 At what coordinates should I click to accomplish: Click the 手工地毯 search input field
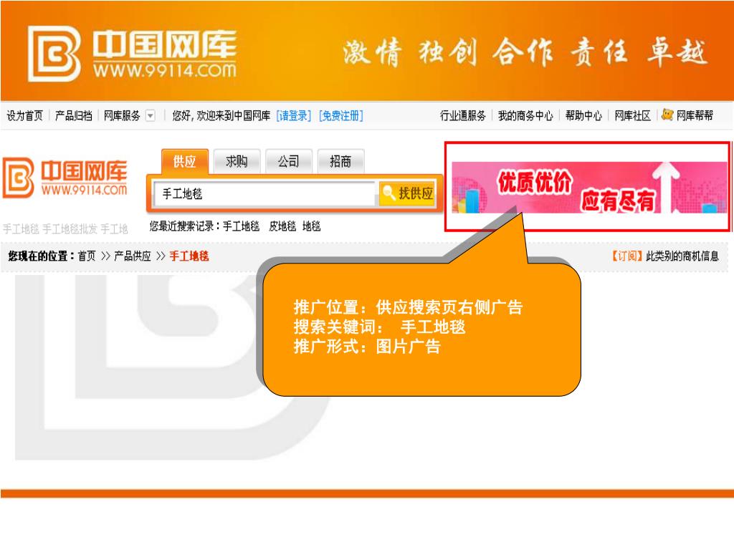point(264,193)
